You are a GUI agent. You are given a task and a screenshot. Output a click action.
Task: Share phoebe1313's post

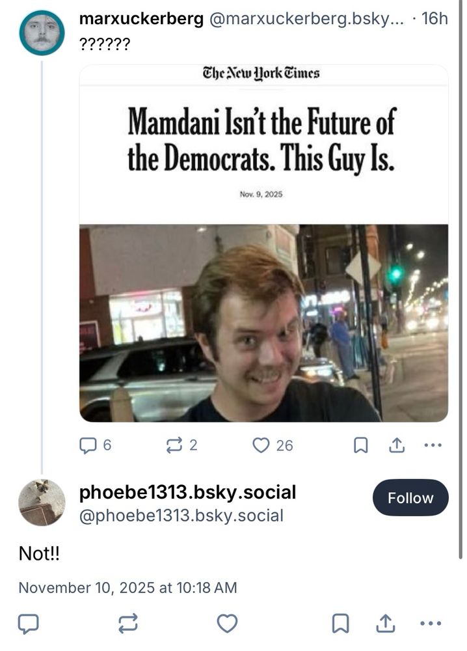pos(384,624)
